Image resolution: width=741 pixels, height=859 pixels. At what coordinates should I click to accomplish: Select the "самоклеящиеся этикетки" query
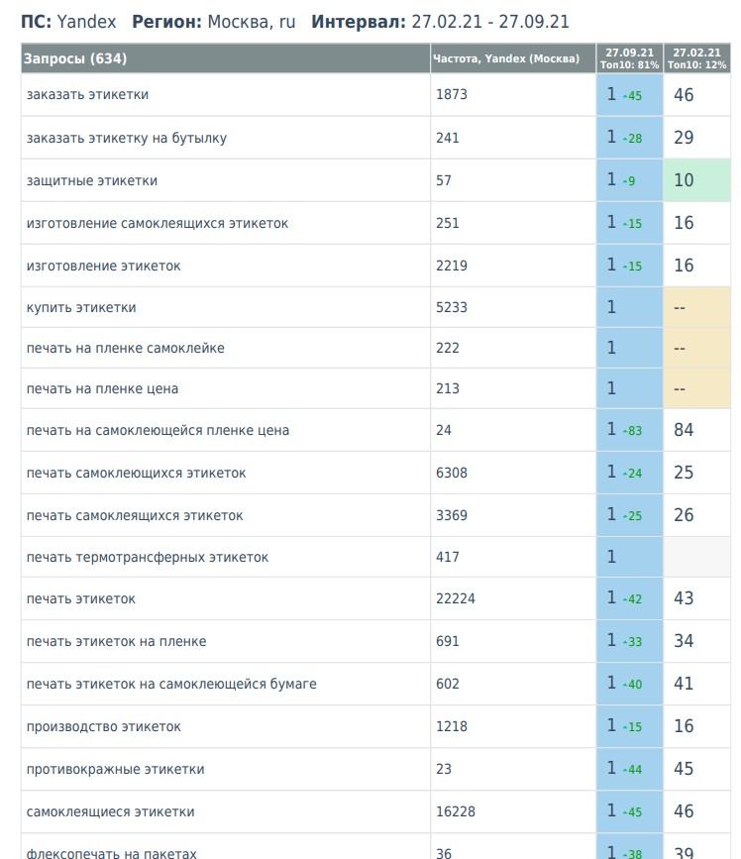[111, 811]
